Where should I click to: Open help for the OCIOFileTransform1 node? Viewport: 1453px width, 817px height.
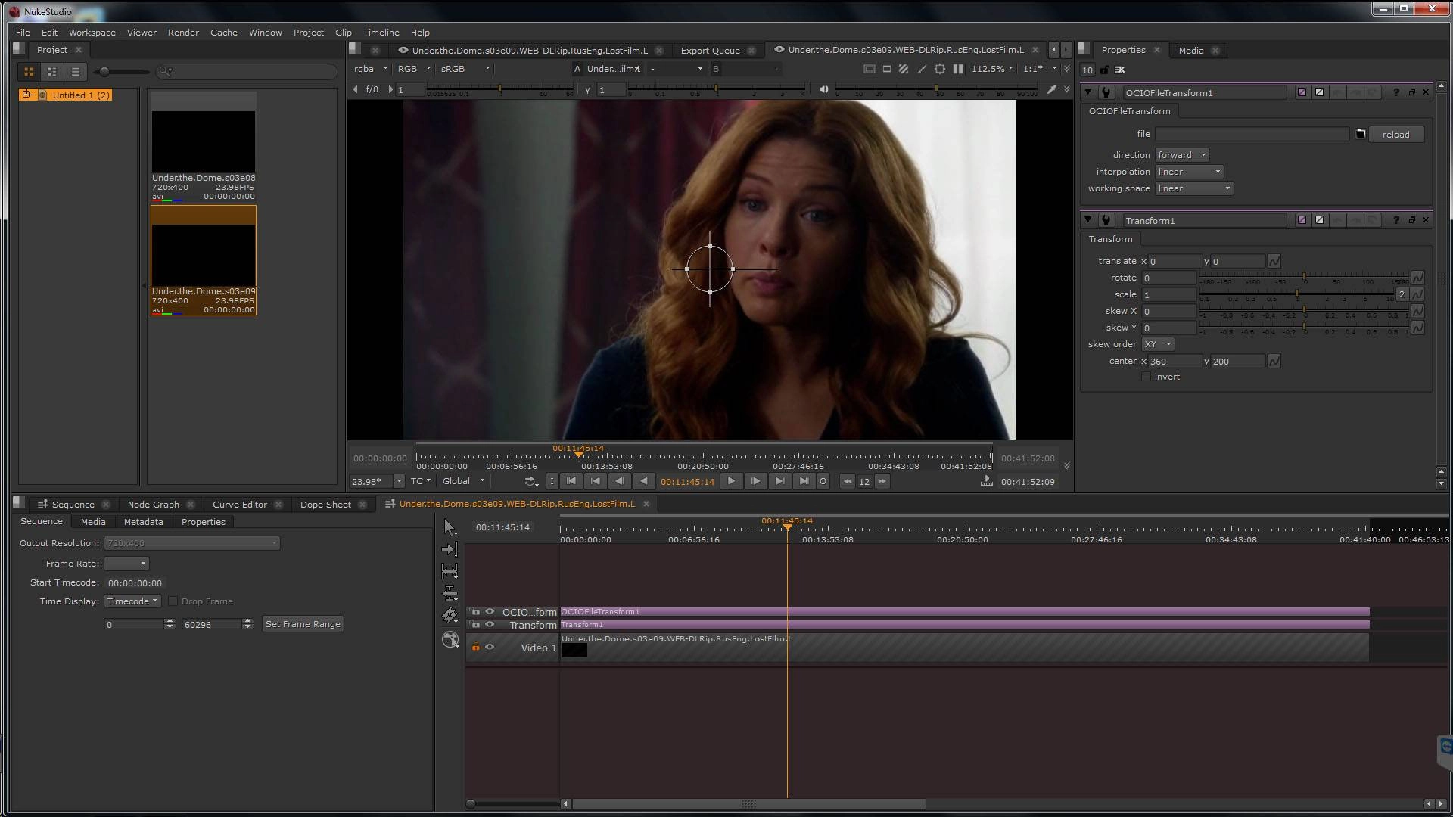(1395, 92)
